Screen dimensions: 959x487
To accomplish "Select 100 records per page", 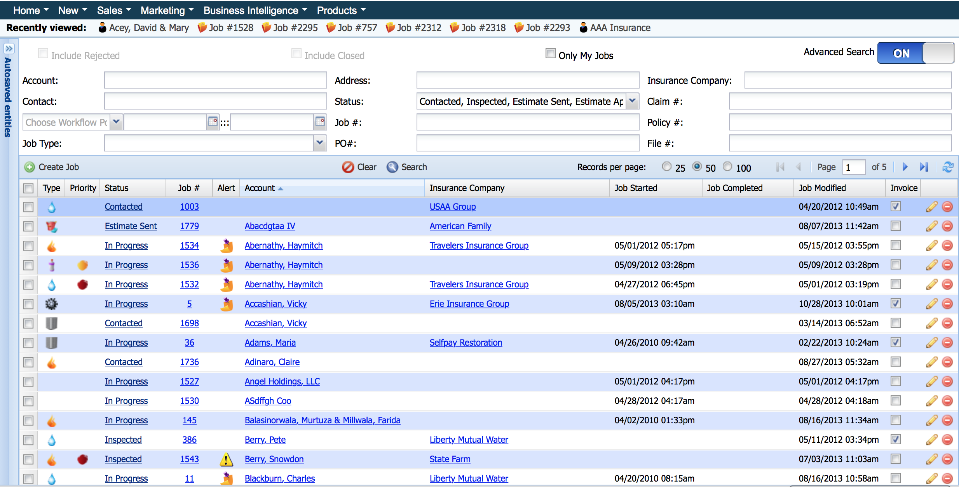I will point(727,167).
